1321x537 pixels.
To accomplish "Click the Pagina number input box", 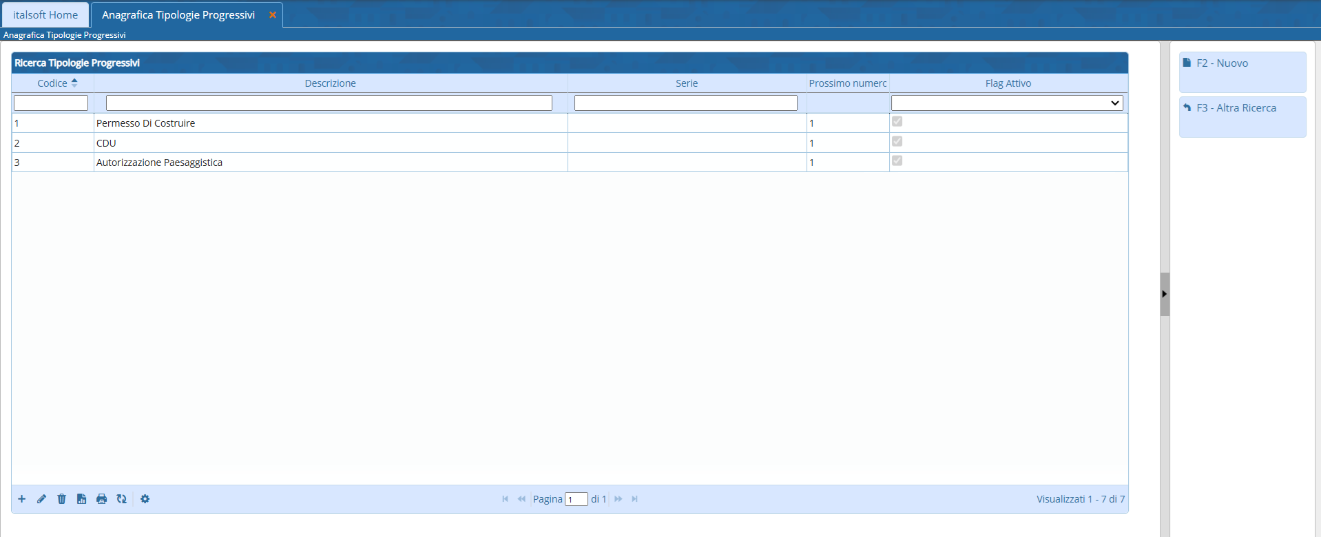I will coord(576,499).
